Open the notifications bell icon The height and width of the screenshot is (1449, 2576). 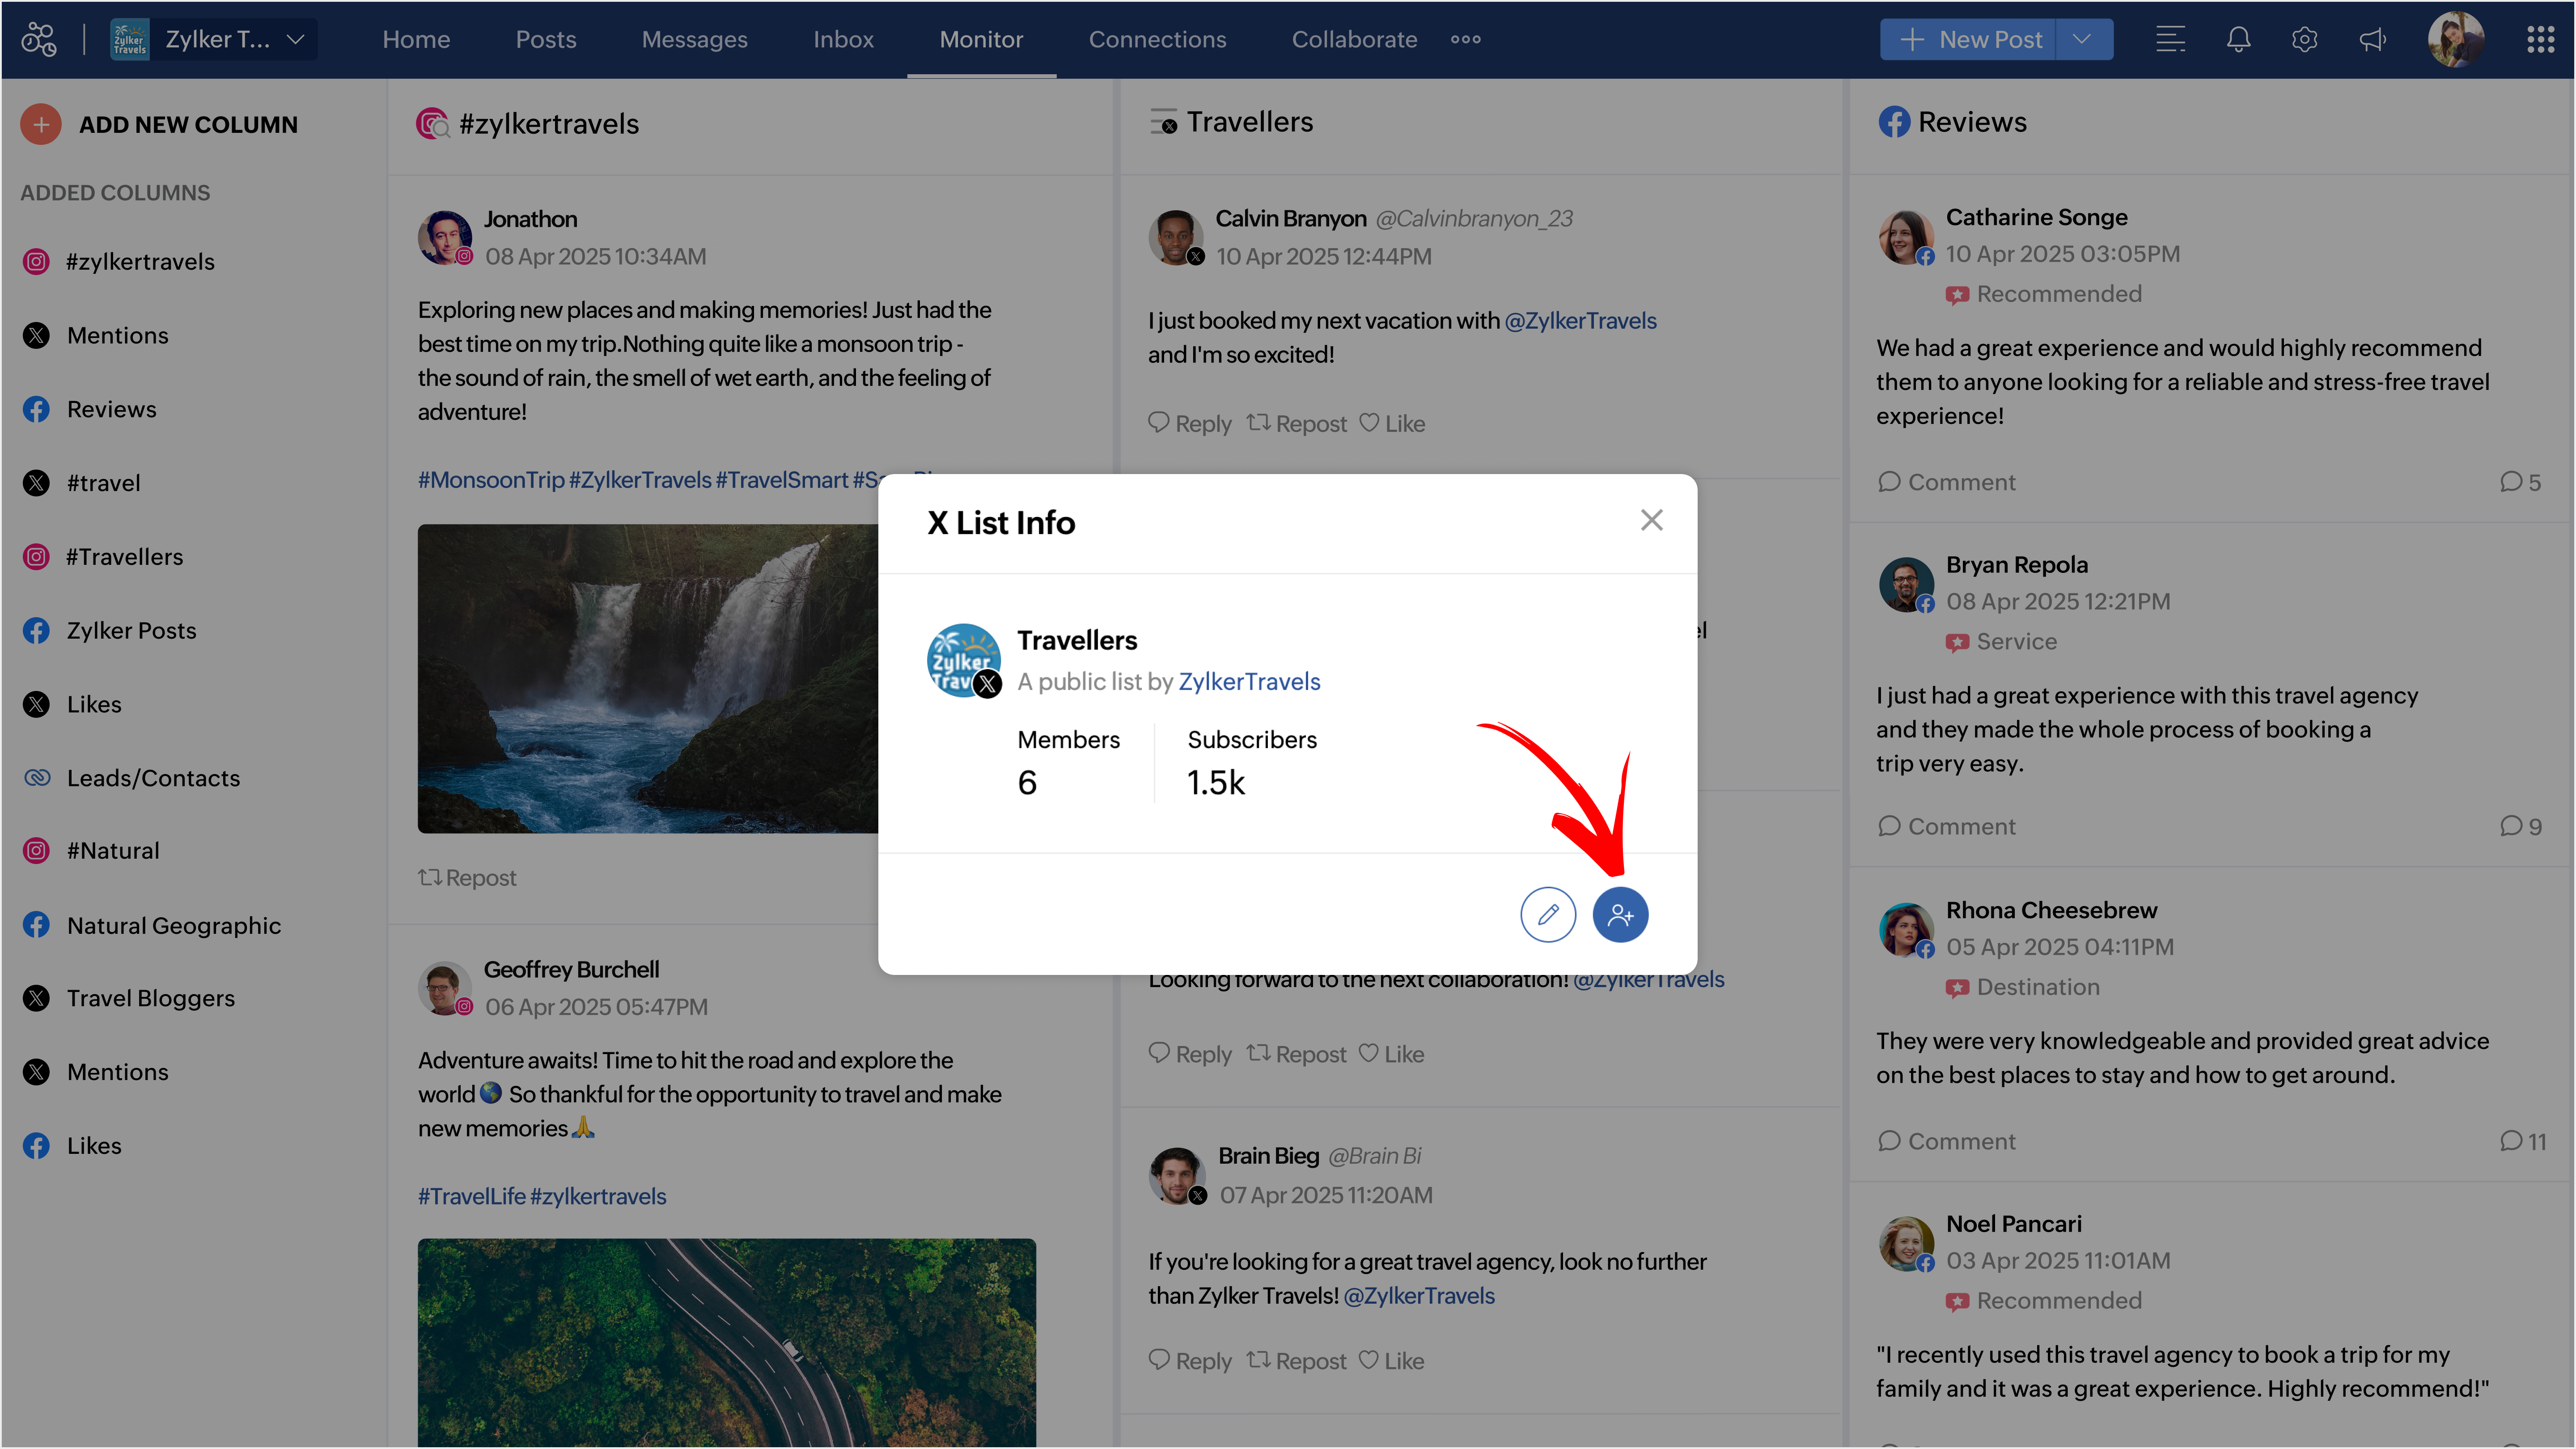click(2238, 40)
